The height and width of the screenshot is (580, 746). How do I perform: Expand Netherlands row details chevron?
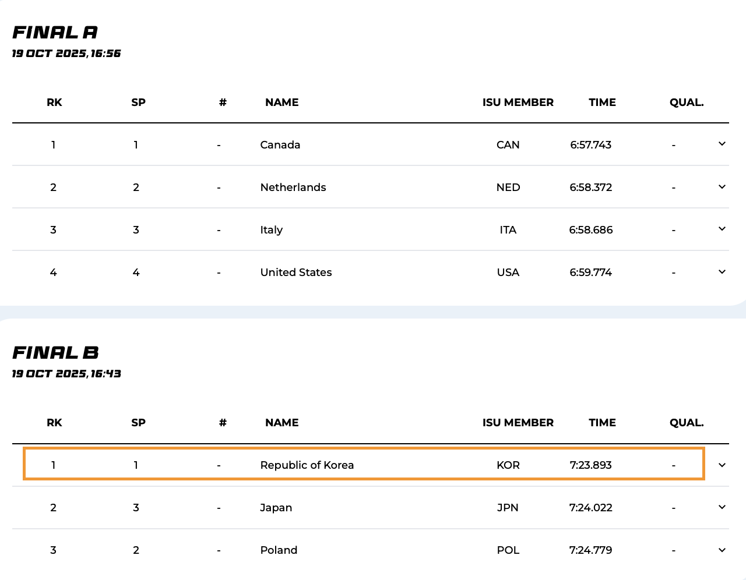722,187
